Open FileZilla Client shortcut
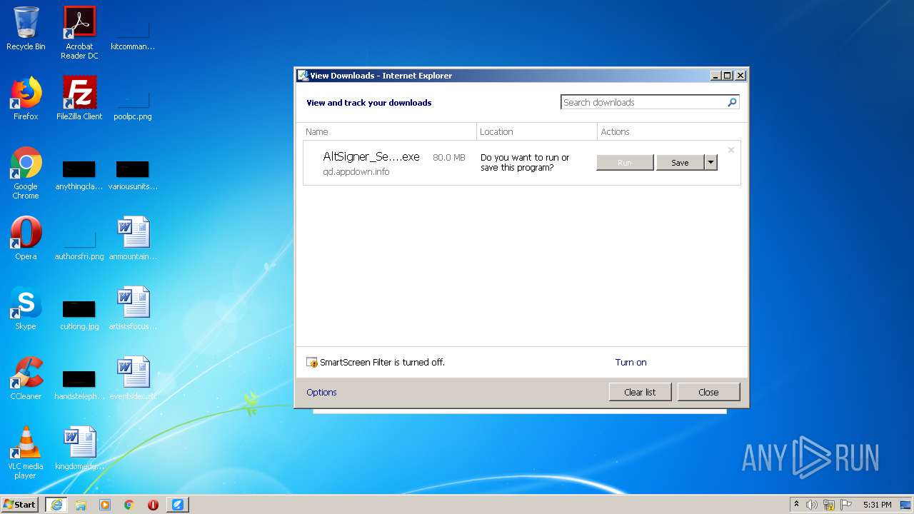914x514 pixels. tap(79, 99)
